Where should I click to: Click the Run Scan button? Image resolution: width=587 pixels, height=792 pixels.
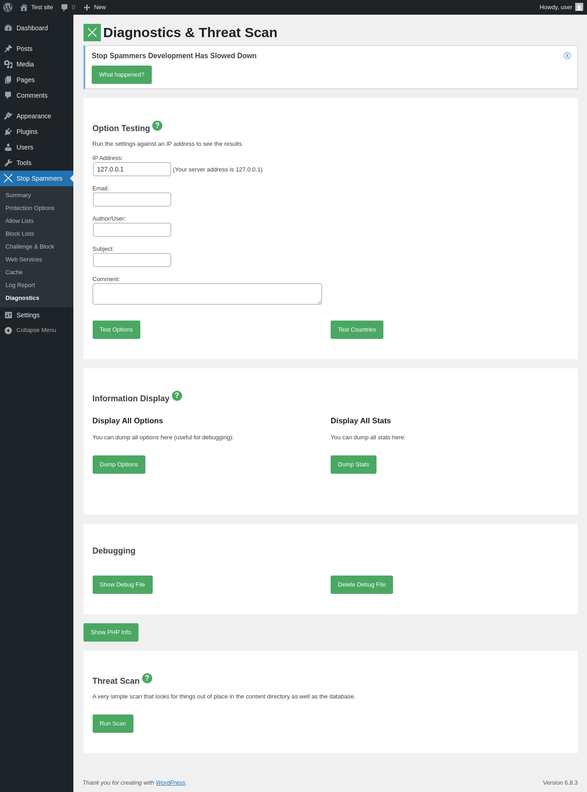coord(113,724)
